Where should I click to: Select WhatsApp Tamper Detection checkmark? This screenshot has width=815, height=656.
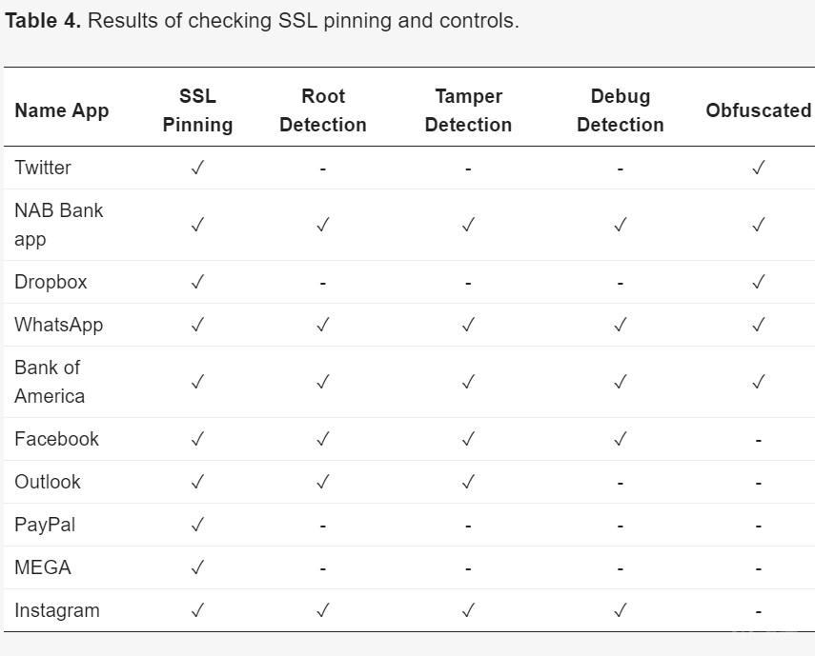click(x=468, y=325)
